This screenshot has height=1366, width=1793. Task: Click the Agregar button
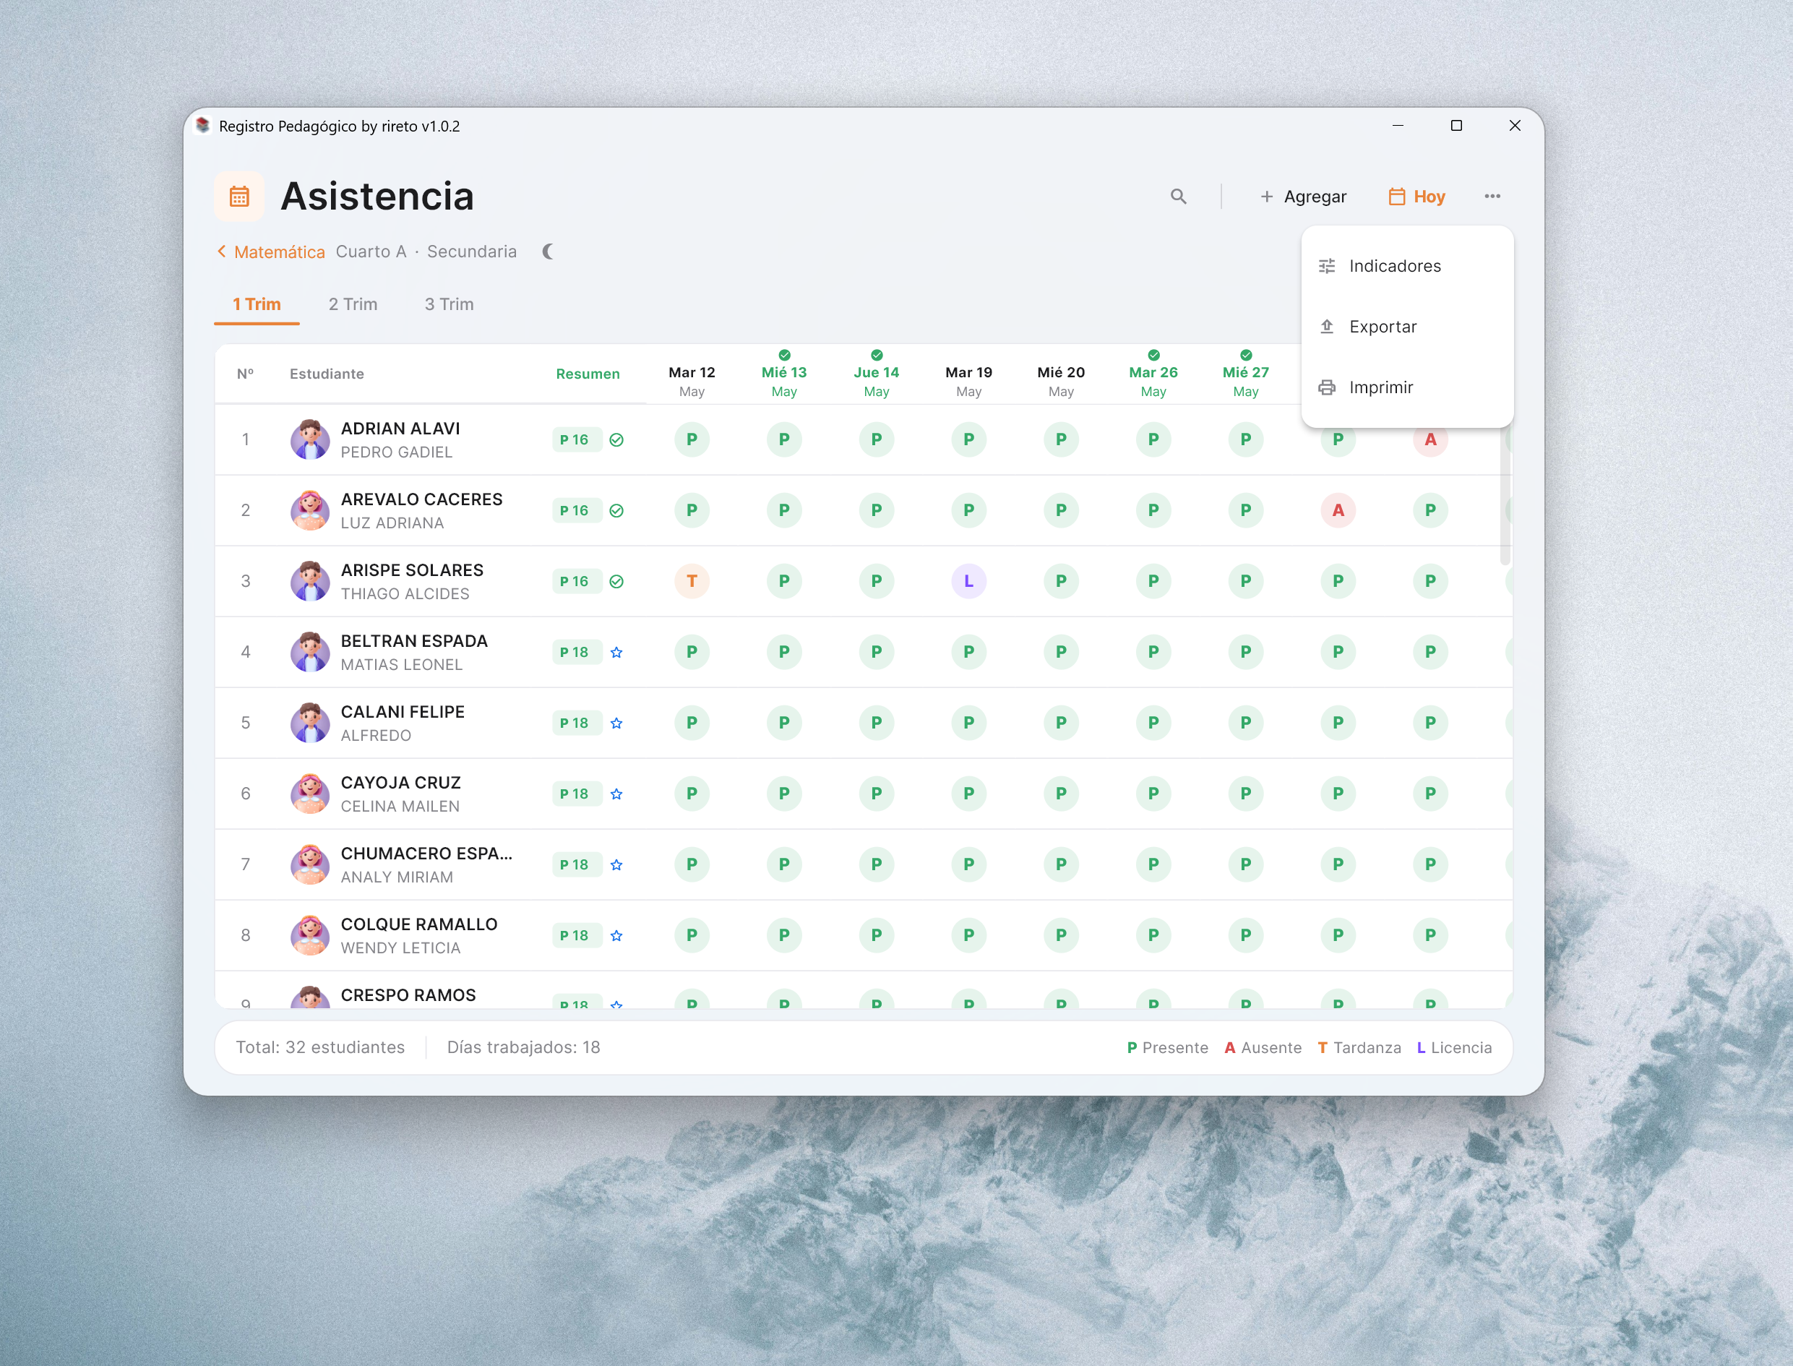click(1303, 196)
